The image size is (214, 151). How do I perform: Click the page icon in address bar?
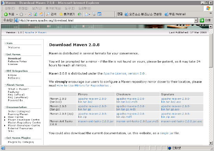[16, 20]
